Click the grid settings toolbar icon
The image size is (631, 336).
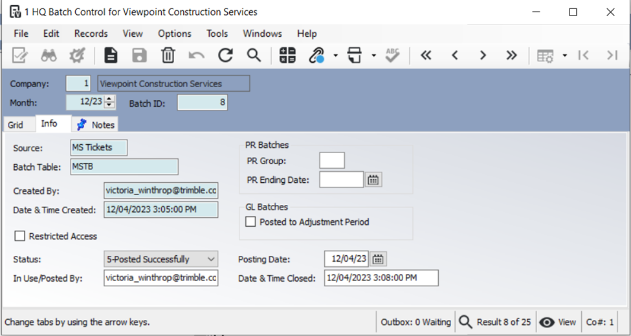[546, 56]
